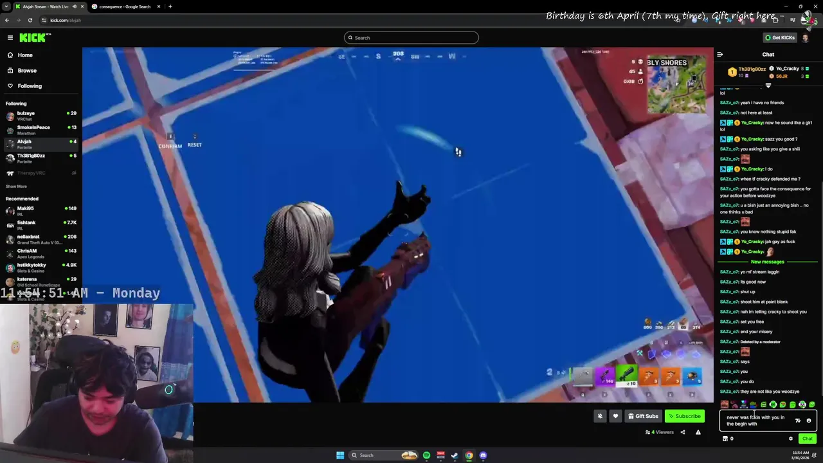Viewport: 823px width, 463px height.
Task: Open the 4 Viewers list
Action: (x=659, y=432)
